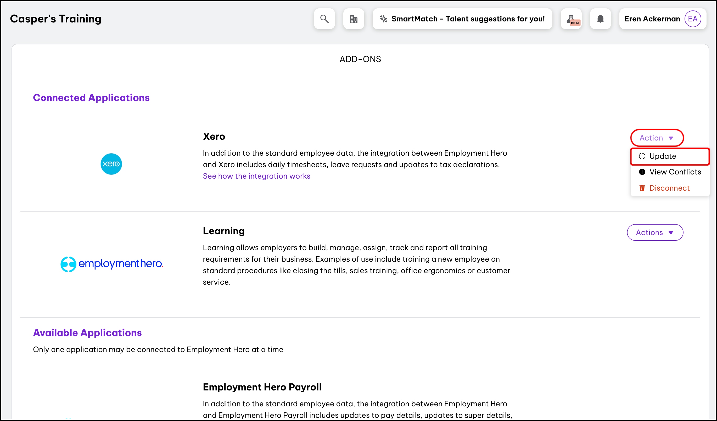717x421 pixels.
Task: Open the organisation building icon
Action: 354,19
